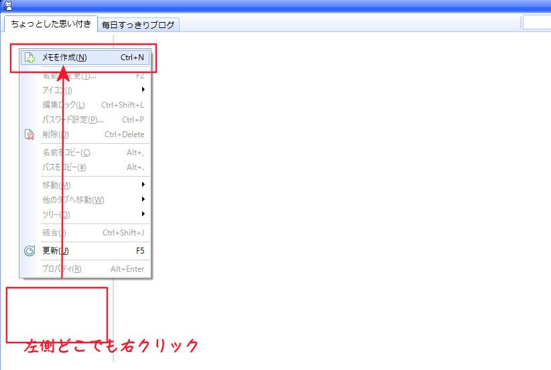Image resolution: width=551 pixels, height=370 pixels.
Task: Expand the アイコン submenu arrow
Action: pos(143,90)
